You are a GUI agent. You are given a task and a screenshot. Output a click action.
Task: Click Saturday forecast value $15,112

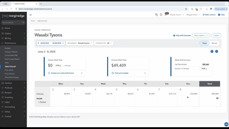pos(172,94)
